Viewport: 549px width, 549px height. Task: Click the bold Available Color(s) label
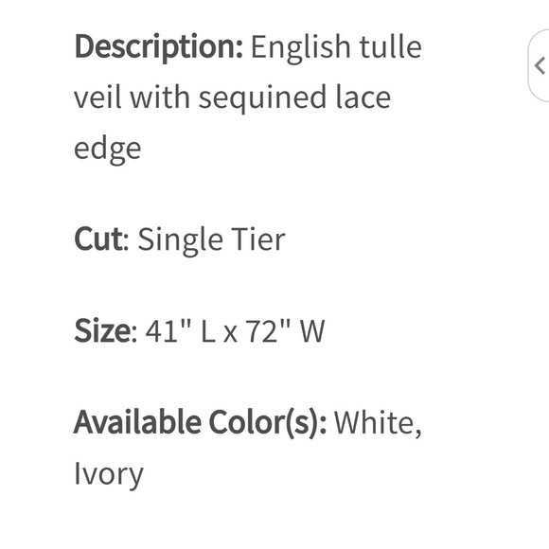tap(201, 422)
